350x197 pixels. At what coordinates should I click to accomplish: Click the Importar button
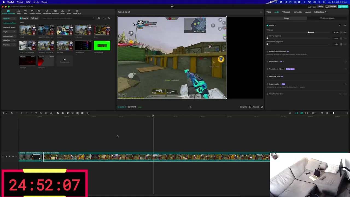pos(24,18)
